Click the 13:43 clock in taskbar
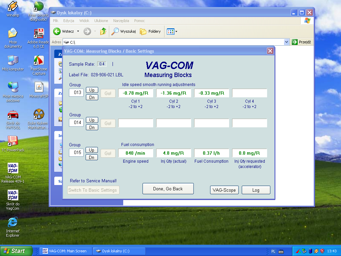This screenshot has height=256, width=341. pyautogui.click(x=332, y=251)
